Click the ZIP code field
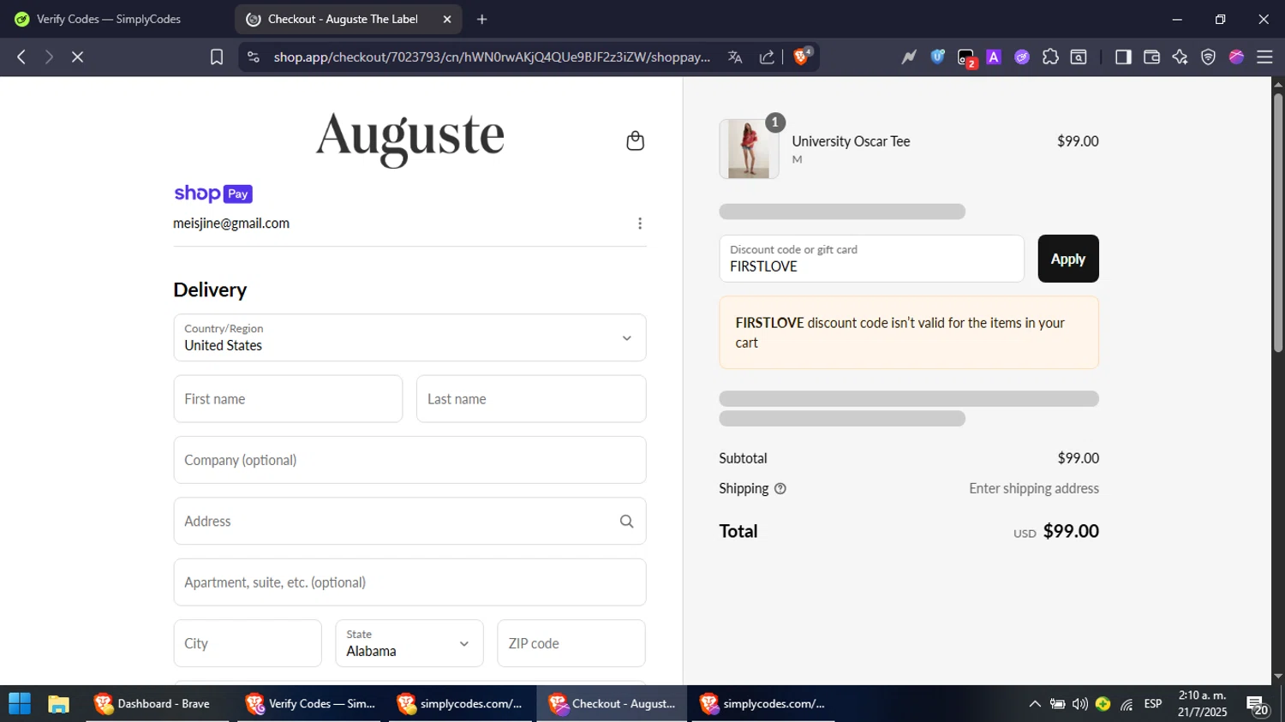 click(571, 643)
